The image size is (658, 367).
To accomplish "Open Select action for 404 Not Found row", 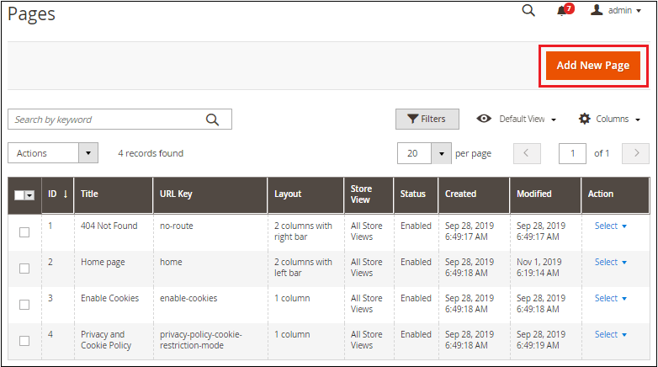I will (x=611, y=226).
